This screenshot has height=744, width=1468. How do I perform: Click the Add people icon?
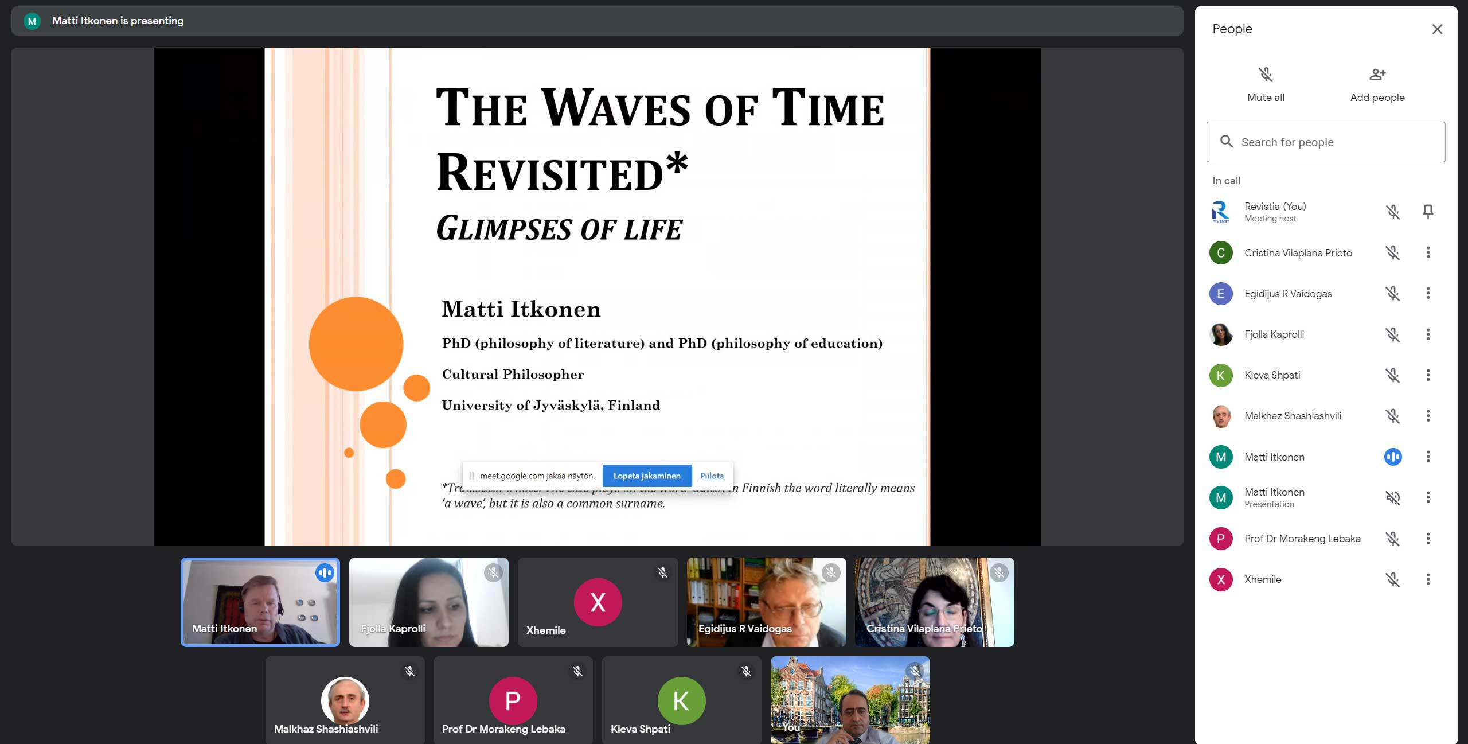[x=1377, y=74]
